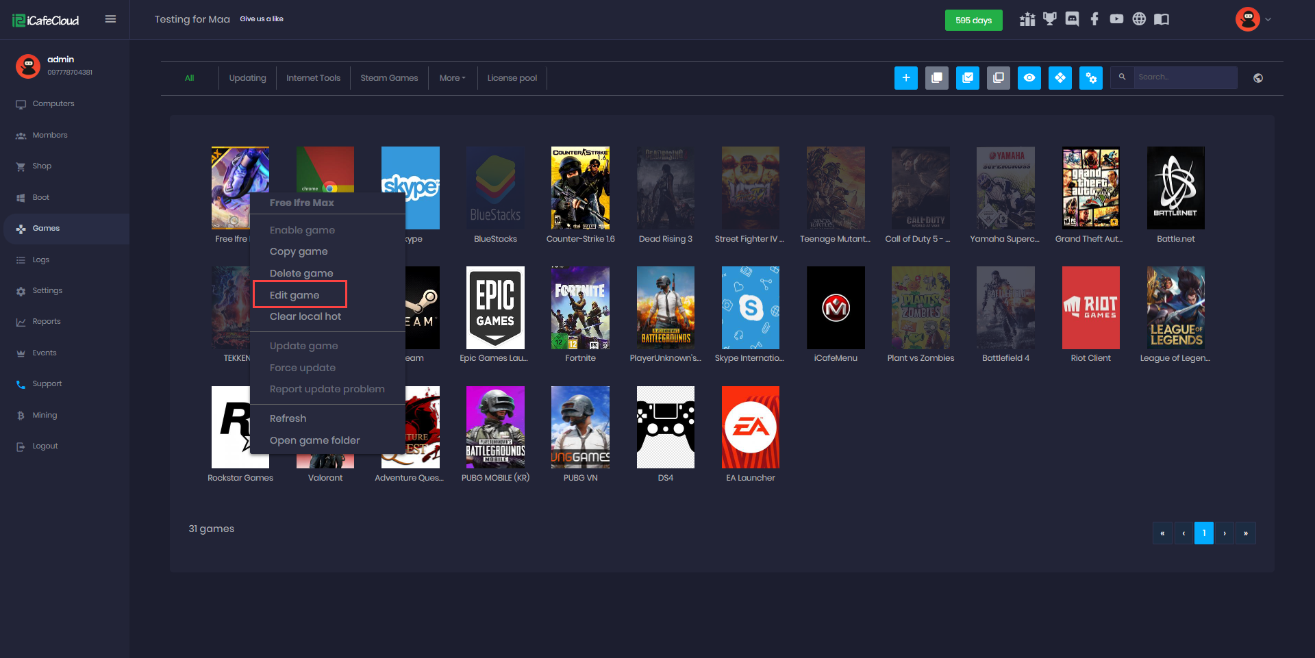Open the YouTube icon in header

[1116, 19]
